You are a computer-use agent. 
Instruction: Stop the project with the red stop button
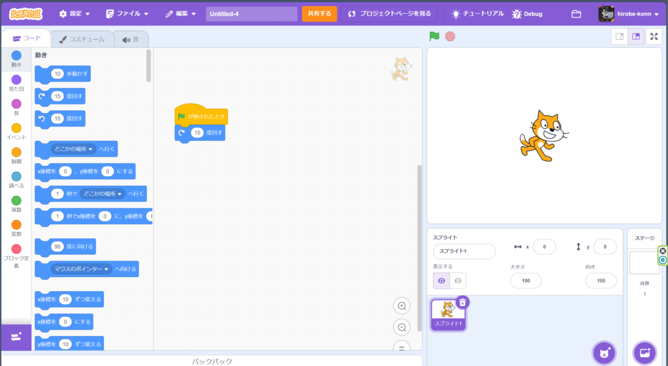pos(450,37)
